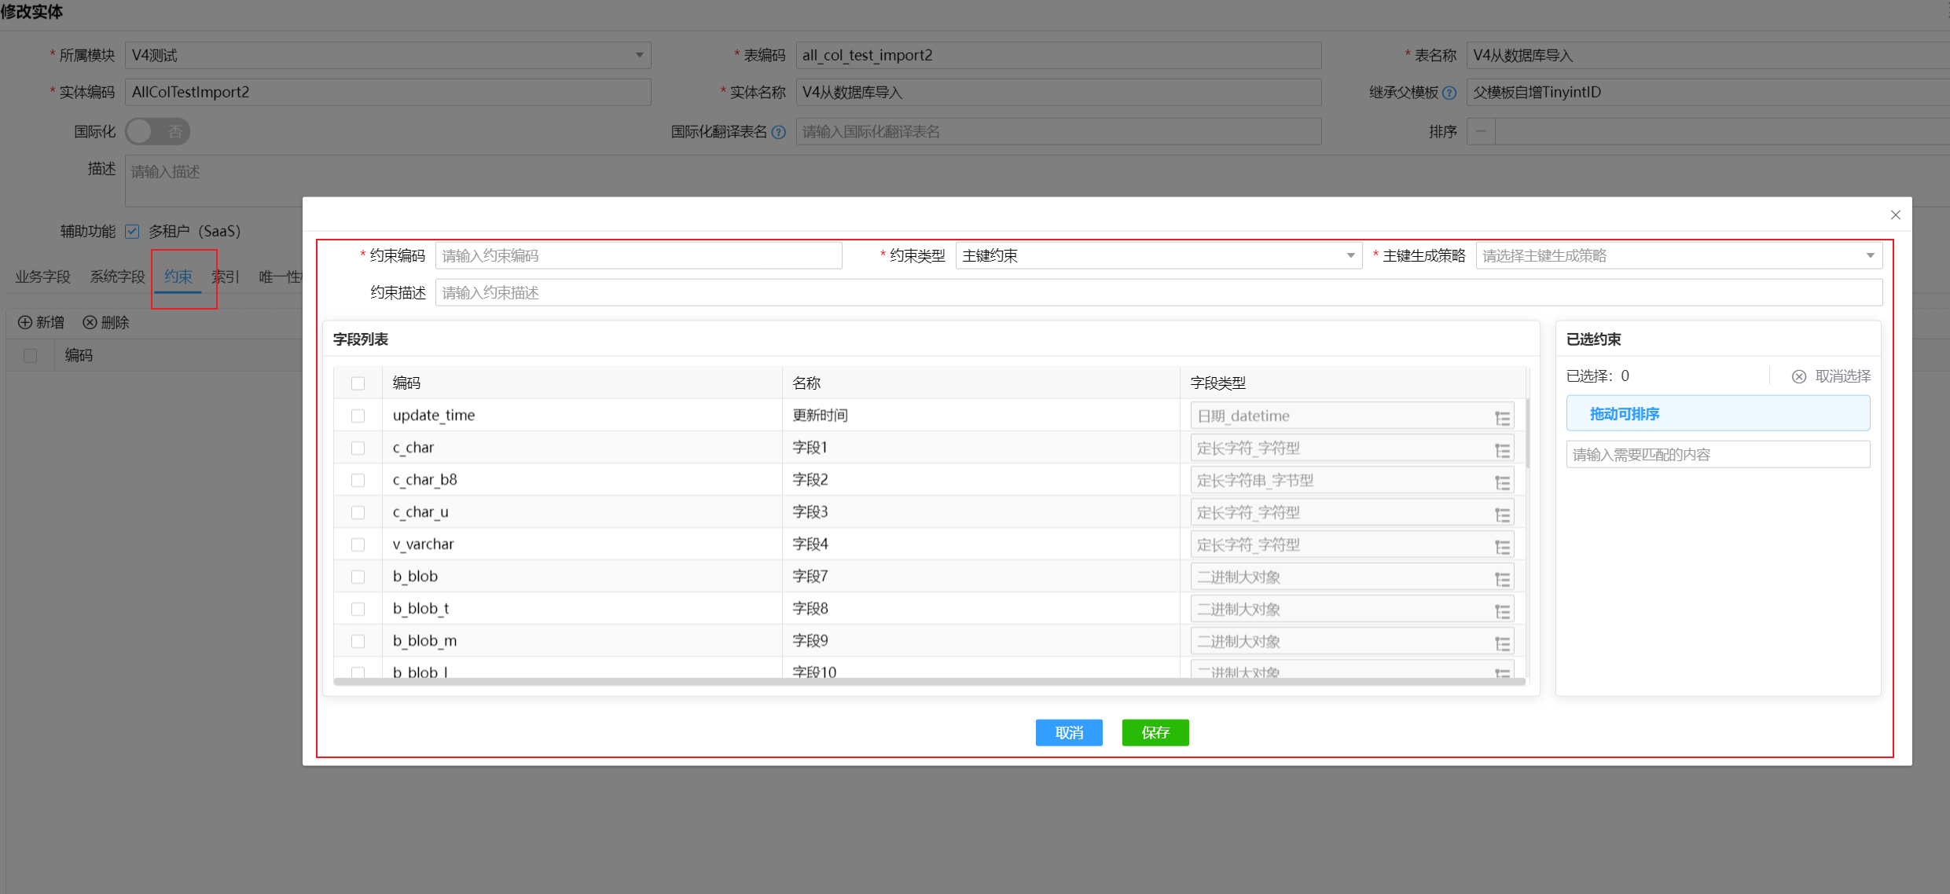Click minus stepper in 排序 field
The width and height of the screenshot is (1950, 894).
1481,131
